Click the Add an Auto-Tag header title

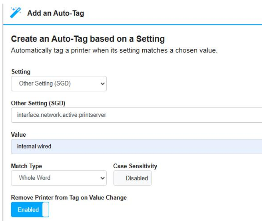56,13
